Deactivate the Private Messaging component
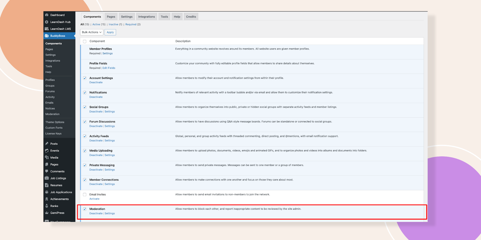 96,170
